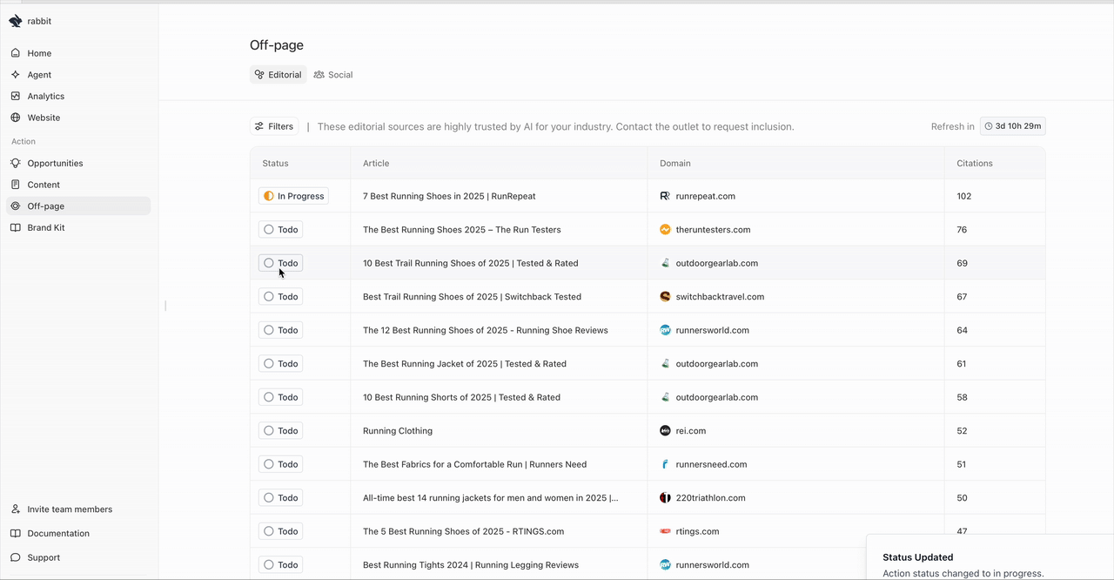Open Opportunities lightbulb icon
This screenshot has height=580, width=1114.
click(16, 163)
